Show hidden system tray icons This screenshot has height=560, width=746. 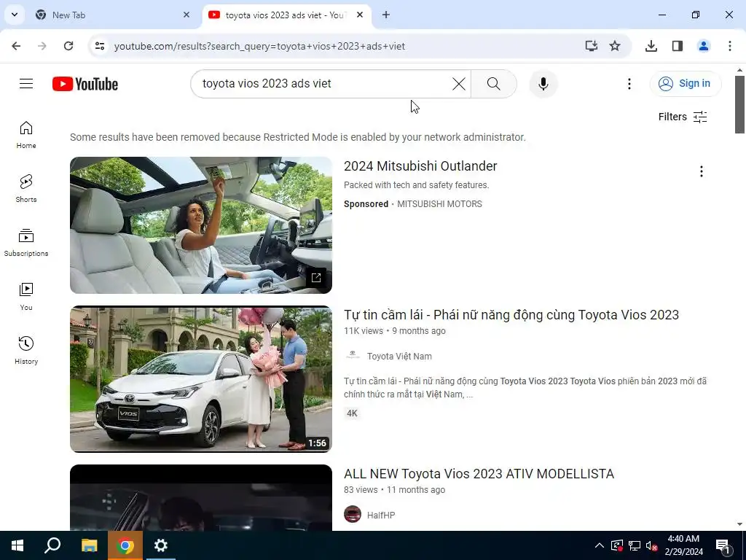pos(600,545)
